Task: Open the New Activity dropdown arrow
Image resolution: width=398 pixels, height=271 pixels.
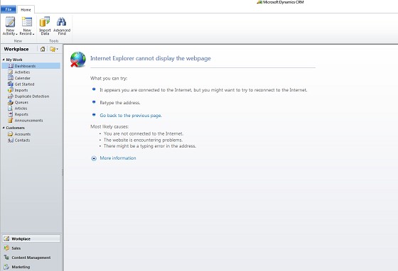Action: [x=16, y=34]
